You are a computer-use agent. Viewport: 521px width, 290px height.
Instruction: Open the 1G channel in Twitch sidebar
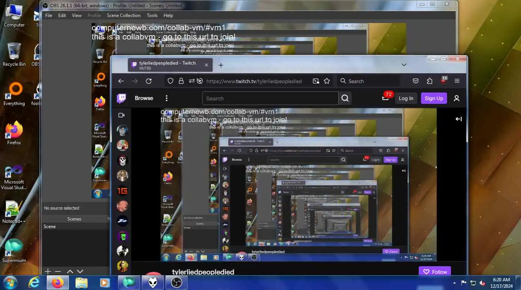pyautogui.click(x=122, y=191)
